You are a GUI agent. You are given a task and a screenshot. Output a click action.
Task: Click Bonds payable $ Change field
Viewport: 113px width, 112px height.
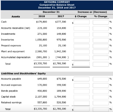point(81,91)
